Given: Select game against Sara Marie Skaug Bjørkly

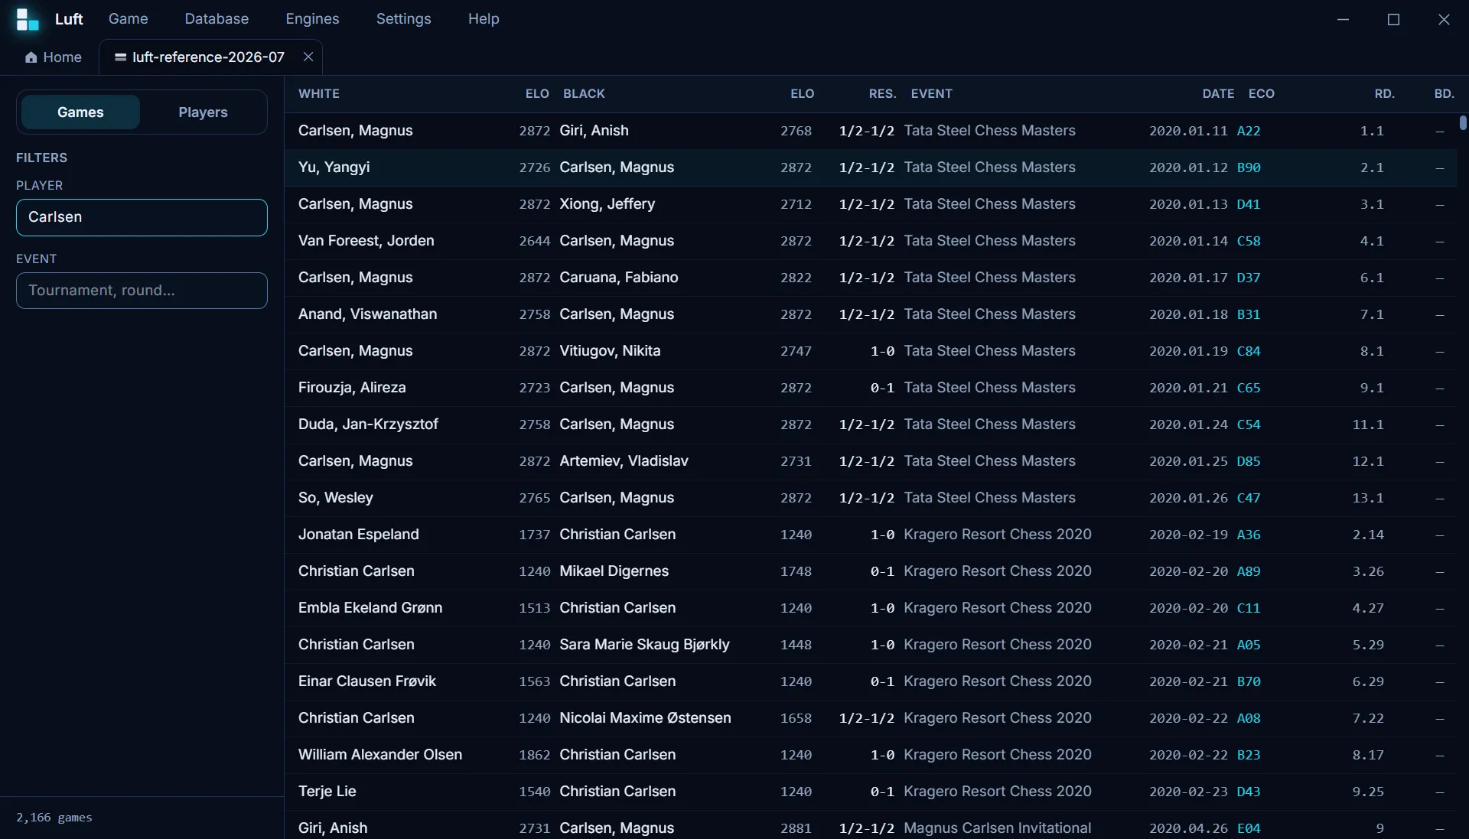Looking at the screenshot, I should 871,645.
